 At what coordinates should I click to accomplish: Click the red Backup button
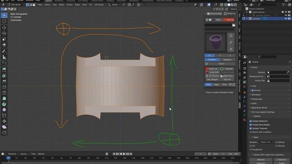click(x=229, y=20)
